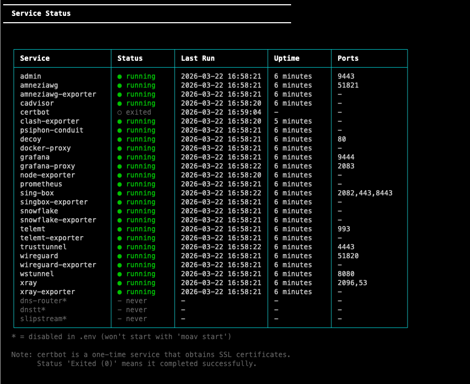Click the 'Ports' column header
The width and height of the screenshot is (470, 384).
[x=348, y=58]
